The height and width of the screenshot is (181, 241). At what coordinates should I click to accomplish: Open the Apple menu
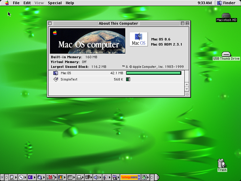[x=7, y=3]
